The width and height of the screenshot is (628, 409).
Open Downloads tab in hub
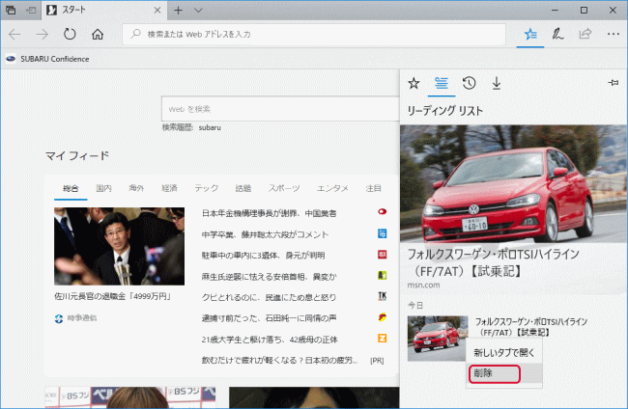pos(497,83)
